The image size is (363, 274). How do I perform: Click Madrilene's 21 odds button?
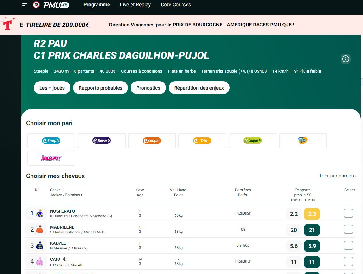(312, 230)
